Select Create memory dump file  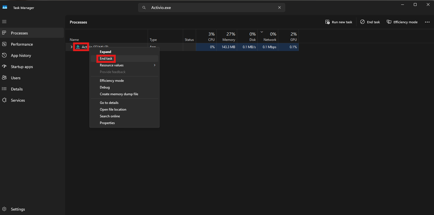(119, 94)
